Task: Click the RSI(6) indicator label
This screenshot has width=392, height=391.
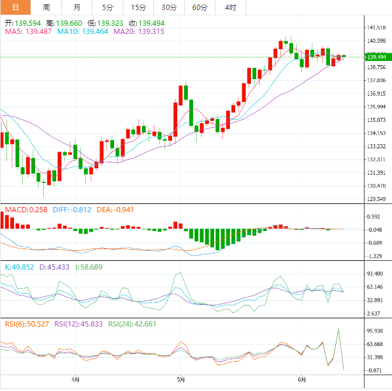Action: 27,324
